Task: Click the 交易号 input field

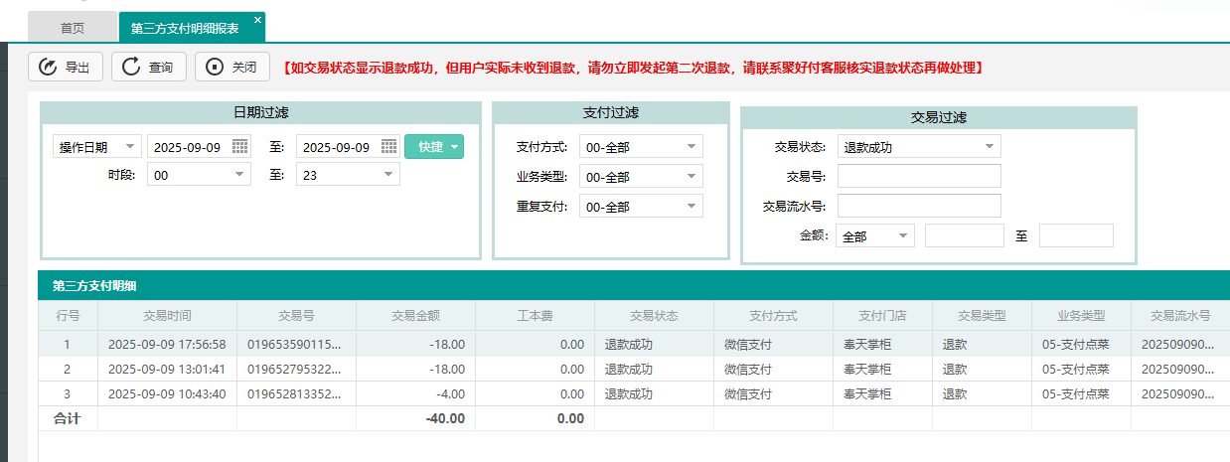Action: tap(919, 176)
